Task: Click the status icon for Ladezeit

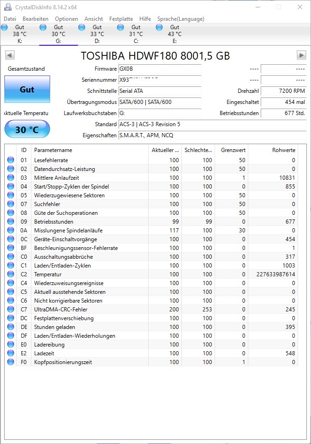Action: coord(11,353)
